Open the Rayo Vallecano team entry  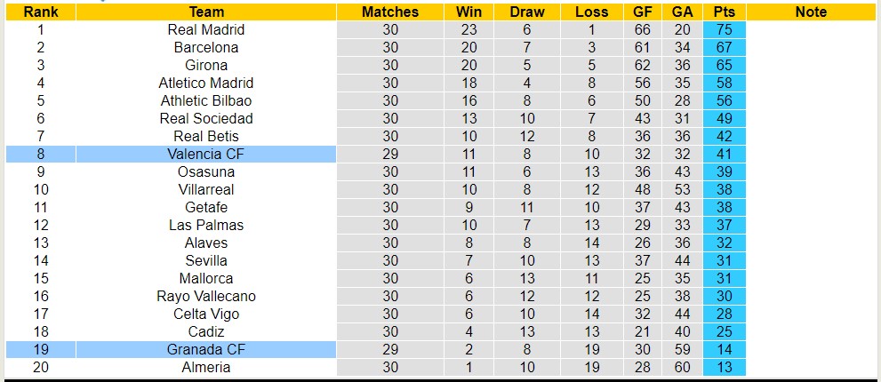point(206,296)
